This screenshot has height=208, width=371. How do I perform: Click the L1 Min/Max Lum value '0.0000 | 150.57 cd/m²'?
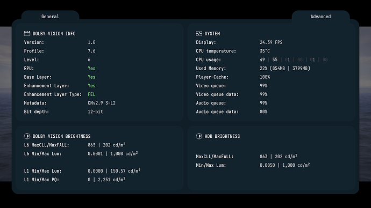click(114, 170)
